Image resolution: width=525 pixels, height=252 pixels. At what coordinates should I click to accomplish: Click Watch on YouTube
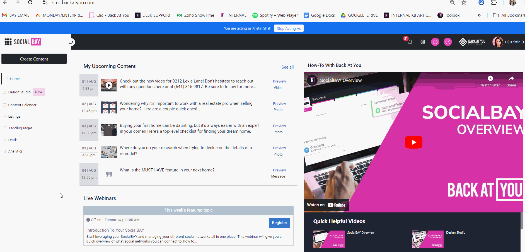tap(326, 205)
